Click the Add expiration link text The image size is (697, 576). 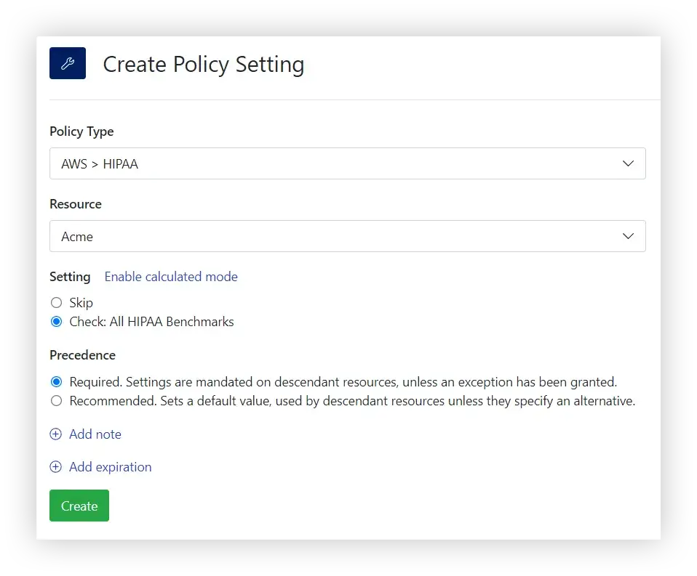tap(111, 467)
